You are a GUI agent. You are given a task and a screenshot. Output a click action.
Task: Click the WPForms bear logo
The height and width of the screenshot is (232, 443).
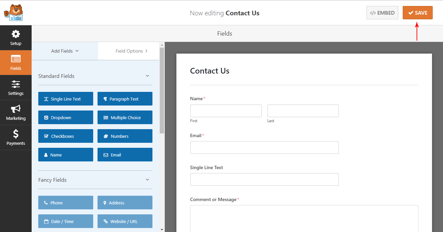(x=13, y=13)
